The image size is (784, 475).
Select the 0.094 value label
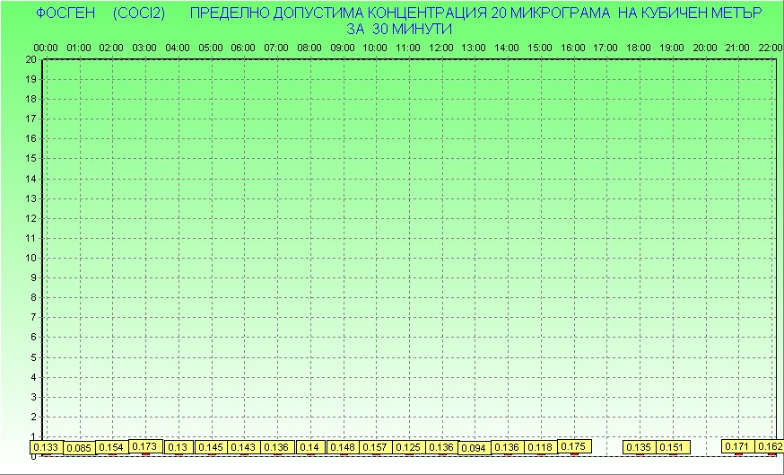pos(474,448)
